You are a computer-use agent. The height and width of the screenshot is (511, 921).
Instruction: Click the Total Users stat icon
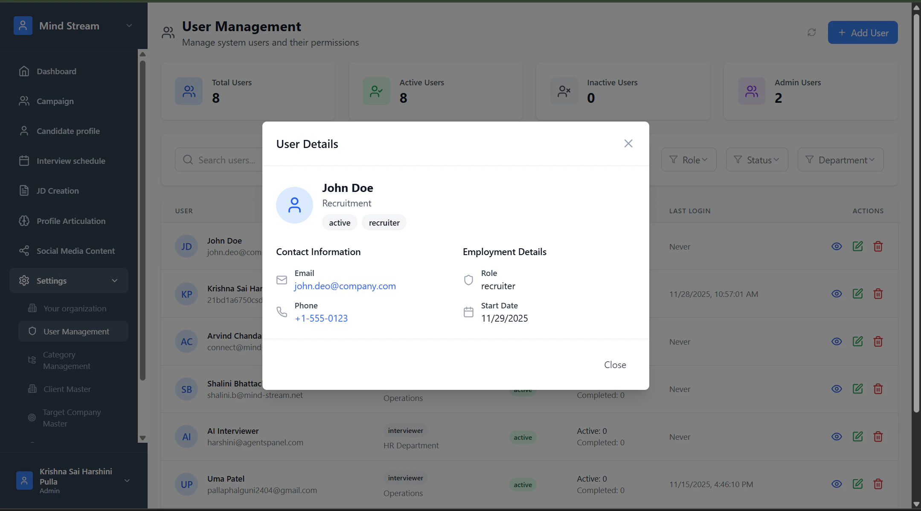pos(189,91)
